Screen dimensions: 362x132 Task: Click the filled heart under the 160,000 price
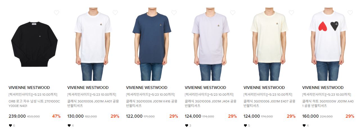pos(304,126)
